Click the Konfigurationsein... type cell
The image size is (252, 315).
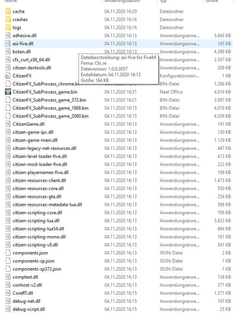[180, 76]
